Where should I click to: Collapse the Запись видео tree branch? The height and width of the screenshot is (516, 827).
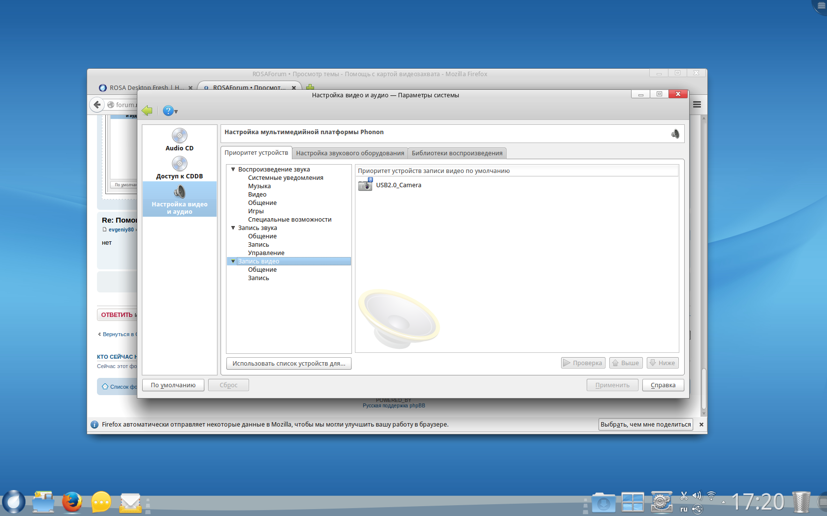pyautogui.click(x=233, y=261)
